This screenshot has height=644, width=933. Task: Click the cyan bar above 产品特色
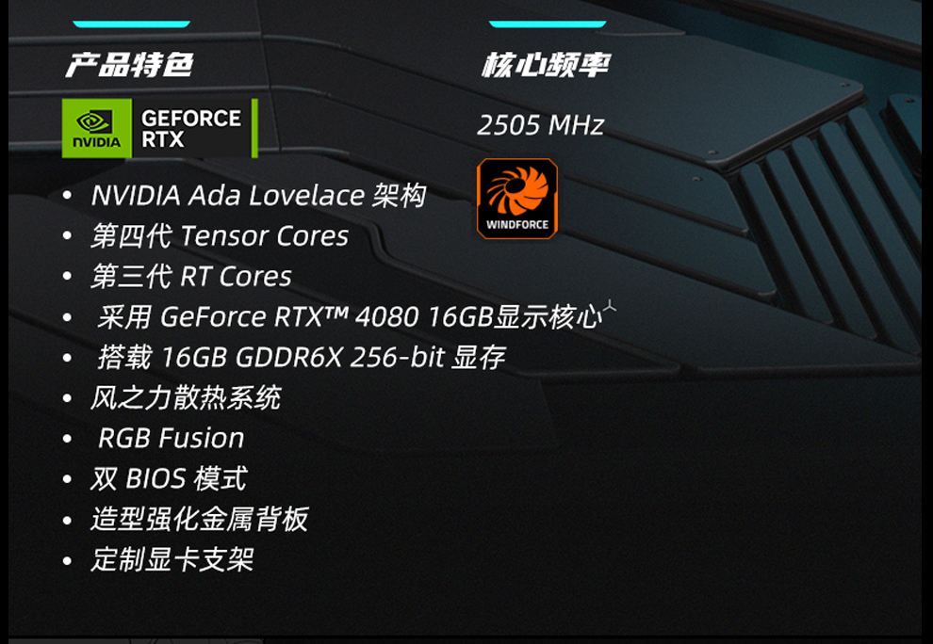click(x=132, y=24)
